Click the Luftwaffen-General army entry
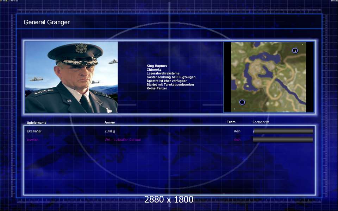 pyautogui.click(x=123, y=140)
